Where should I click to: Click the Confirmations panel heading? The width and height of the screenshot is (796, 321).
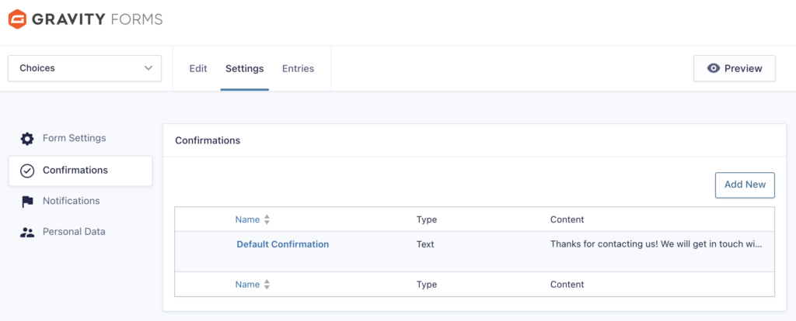pos(208,141)
